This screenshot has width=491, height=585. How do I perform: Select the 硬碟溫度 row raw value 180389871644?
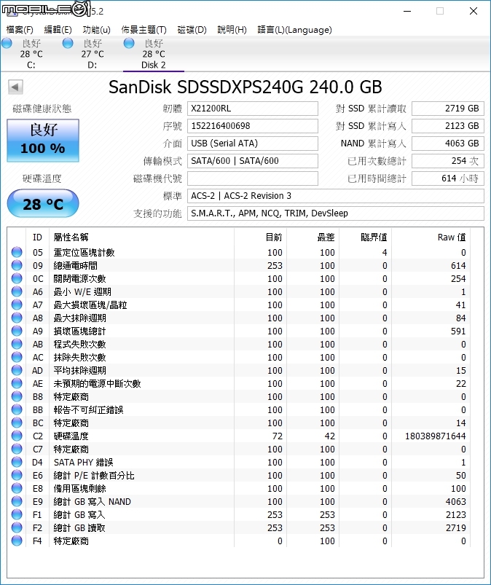coord(436,436)
